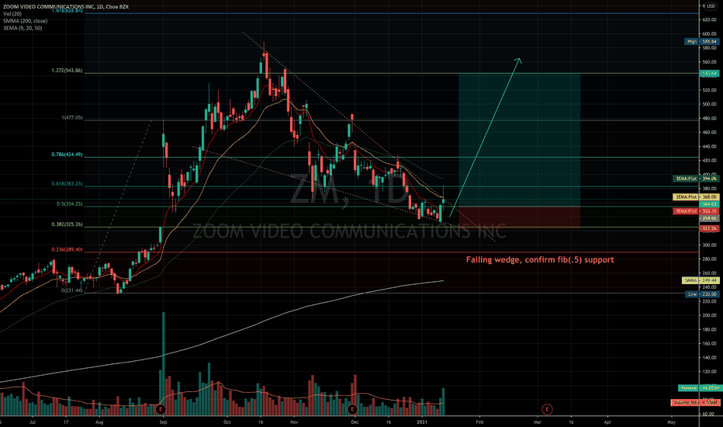Click the ZOOM VIDEO COMMUNICATIONS INC symbol title
The width and height of the screenshot is (723, 427).
point(66,6)
